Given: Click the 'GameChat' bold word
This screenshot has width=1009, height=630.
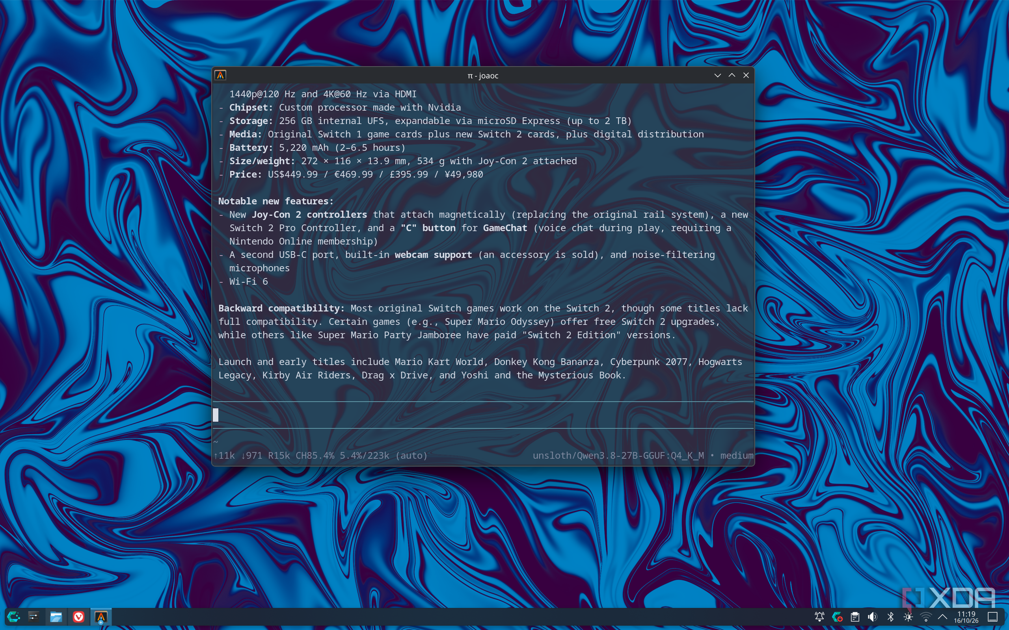Looking at the screenshot, I should [x=505, y=228].
